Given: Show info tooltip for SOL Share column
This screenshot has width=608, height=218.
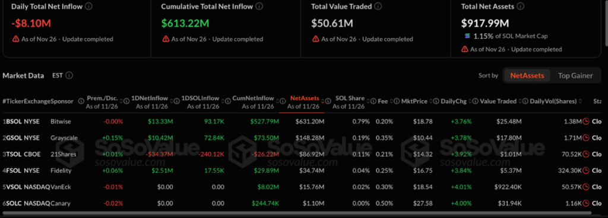Looking at the screenshot, I should (x=328, y=101).
